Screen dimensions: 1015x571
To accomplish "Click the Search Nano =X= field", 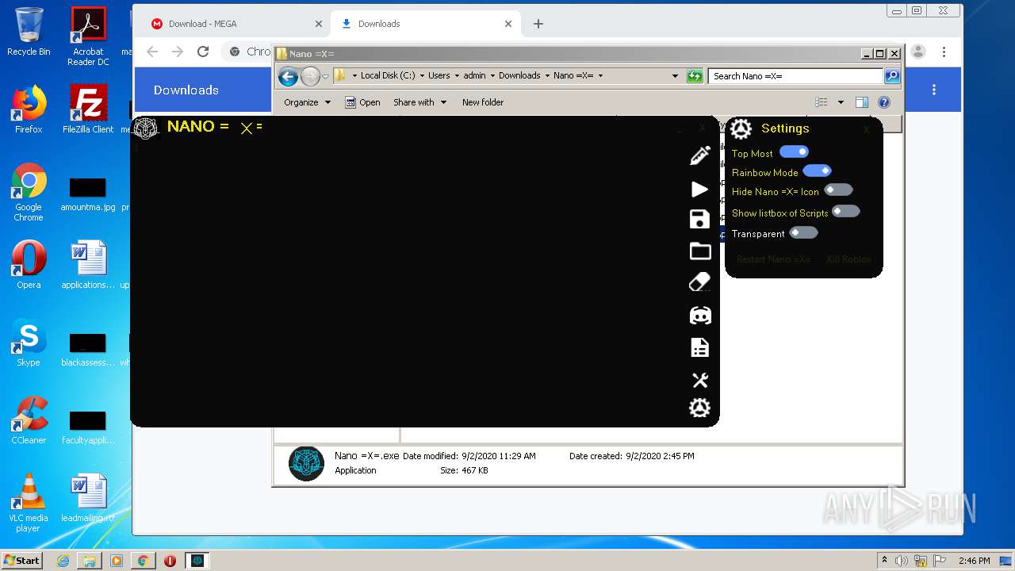I will click(x=795, y=76).
